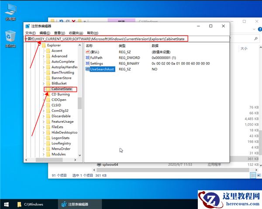Click the 91 个项目 status bar text
Screen dimensions: 262x209
pyautogui.click(x=59, y=175)
